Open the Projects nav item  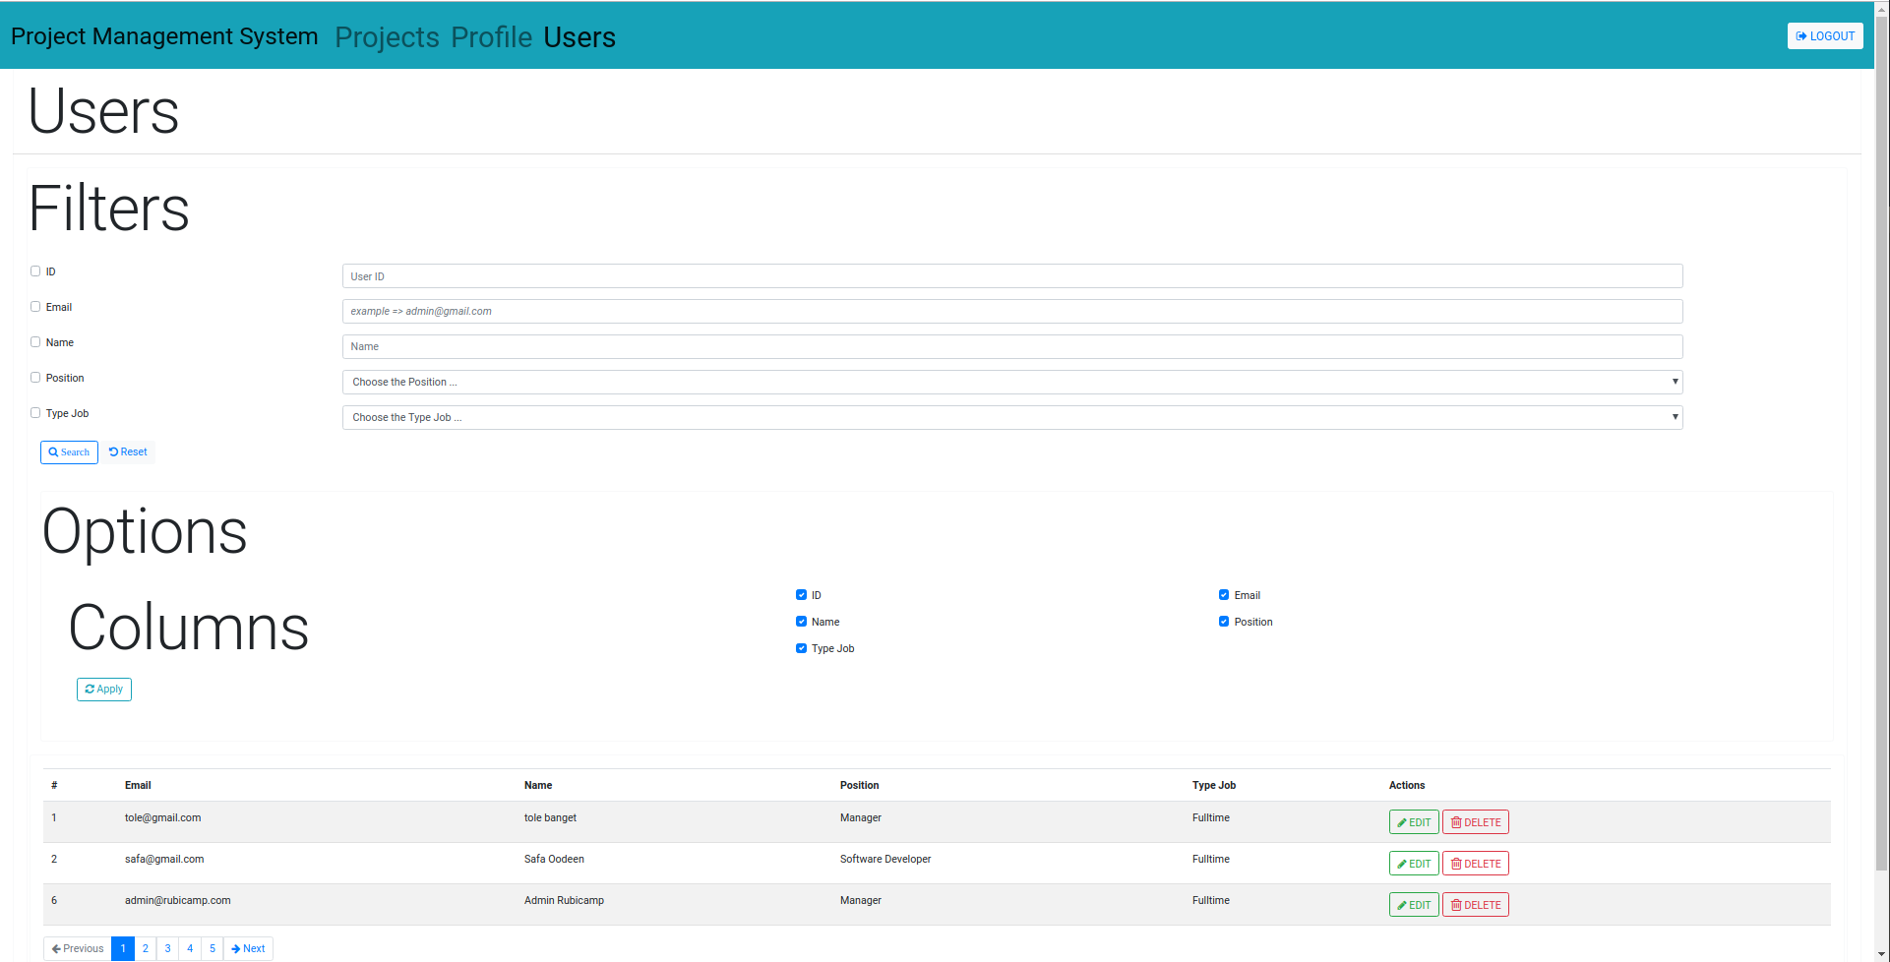click(x=387, y=37)
